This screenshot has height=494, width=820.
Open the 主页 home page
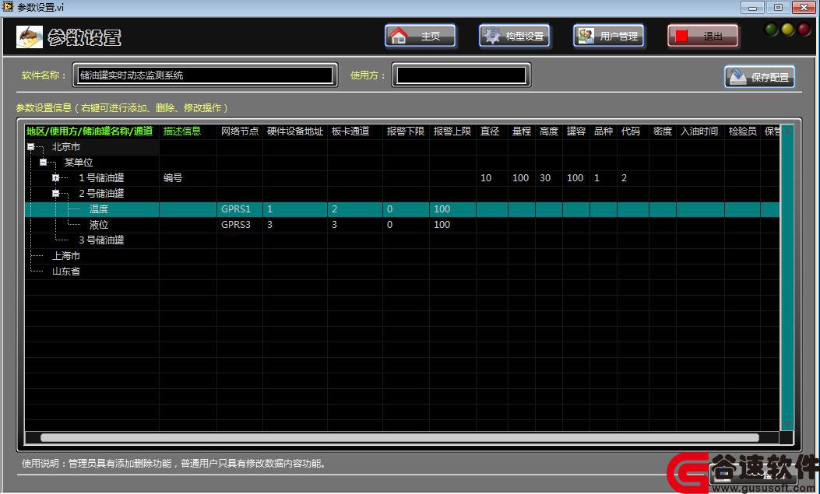point(421,36)
